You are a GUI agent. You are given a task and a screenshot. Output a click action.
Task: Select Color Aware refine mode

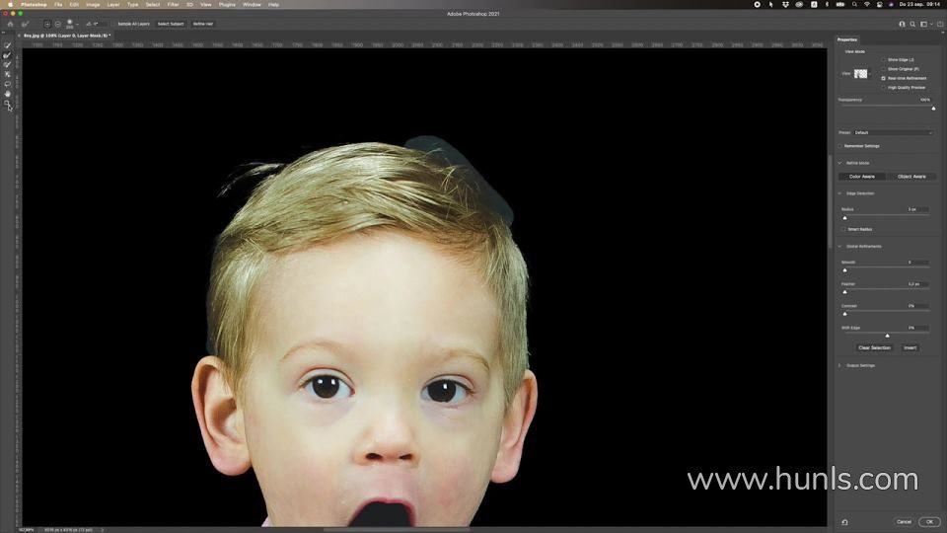[x=862, y=177]
